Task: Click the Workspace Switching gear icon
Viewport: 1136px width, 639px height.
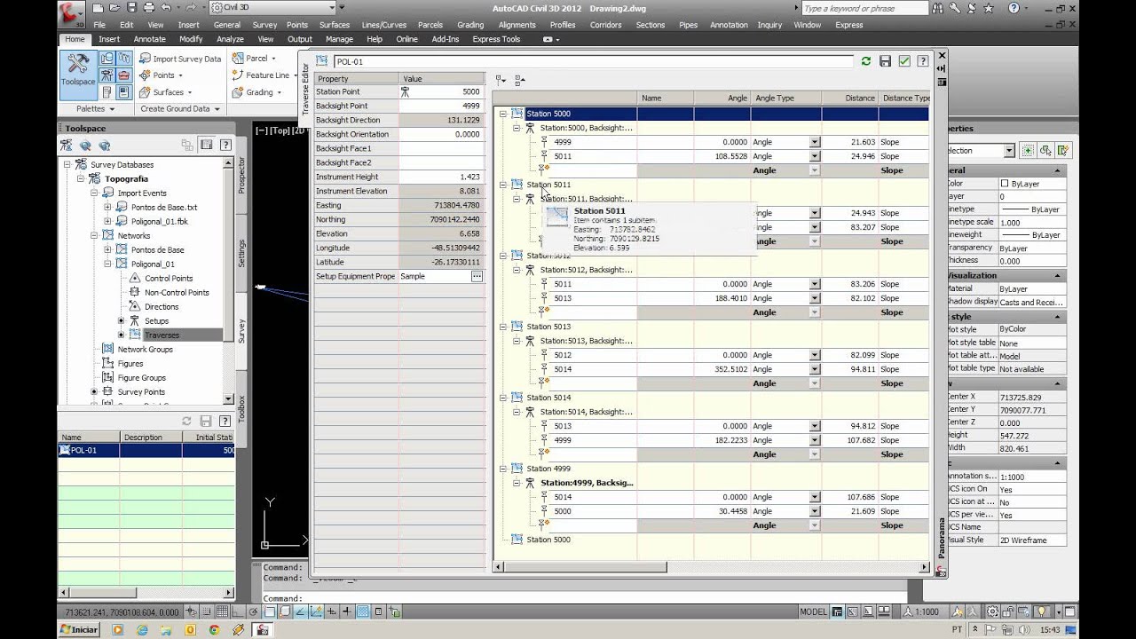Action: [x=992, y=611]
